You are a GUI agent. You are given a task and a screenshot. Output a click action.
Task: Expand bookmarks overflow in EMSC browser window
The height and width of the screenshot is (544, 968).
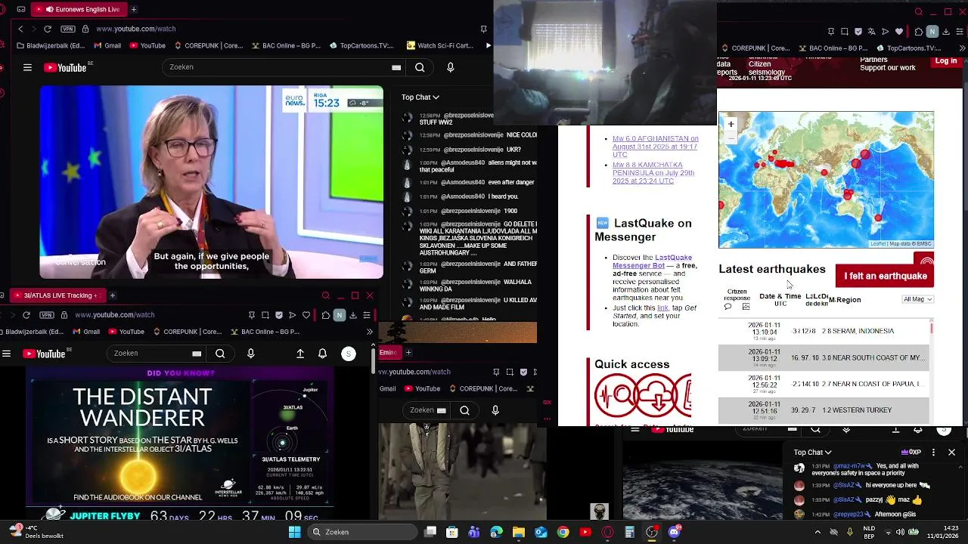point(962,48)
